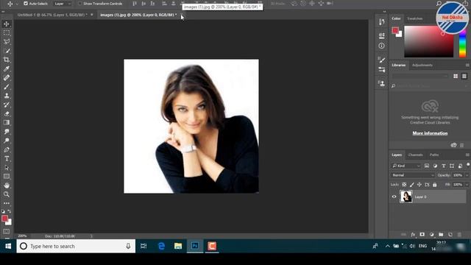The height and width of the screenshot is (265, 471).
Task: Select the Zoom tool in the toolbox
Action: [x=7, y=194]
